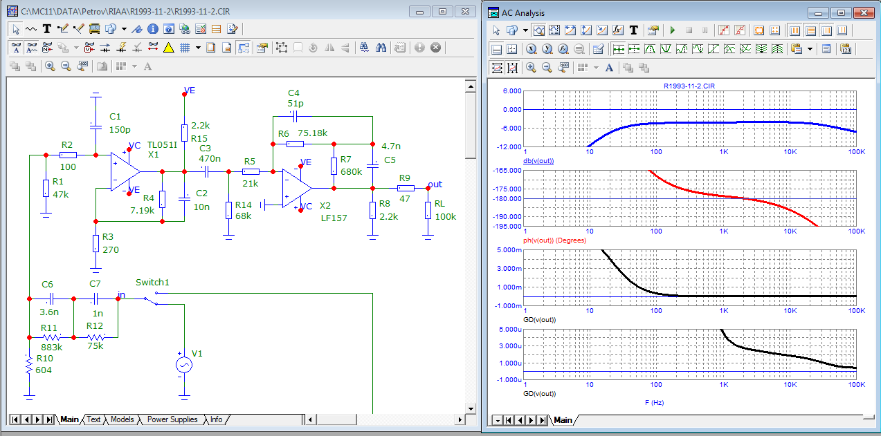Expand the dropdown arrow next to 3D windows icon
Screen dimensions: 881x436
[x=124, y=29]
